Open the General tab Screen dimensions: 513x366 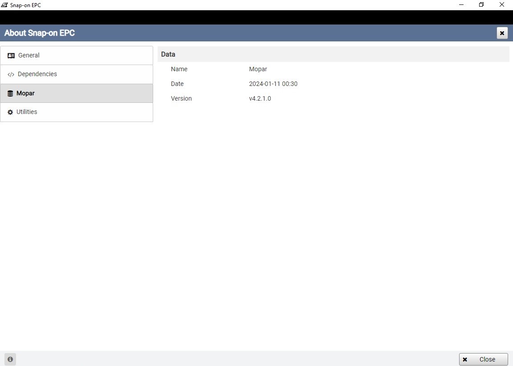tap(77, 55)
